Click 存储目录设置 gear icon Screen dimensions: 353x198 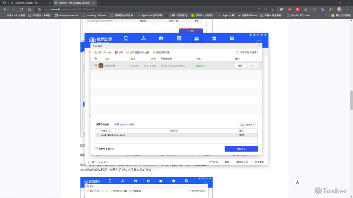154,52
